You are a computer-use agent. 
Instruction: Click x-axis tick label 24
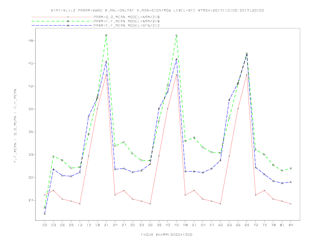[115, 225]
